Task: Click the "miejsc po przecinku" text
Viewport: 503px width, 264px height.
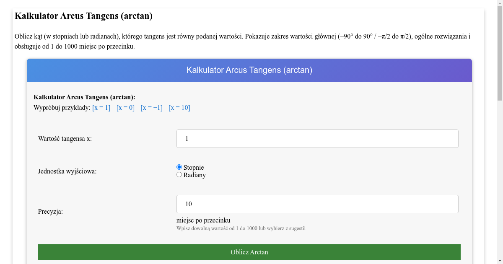Action: point(203,220)
